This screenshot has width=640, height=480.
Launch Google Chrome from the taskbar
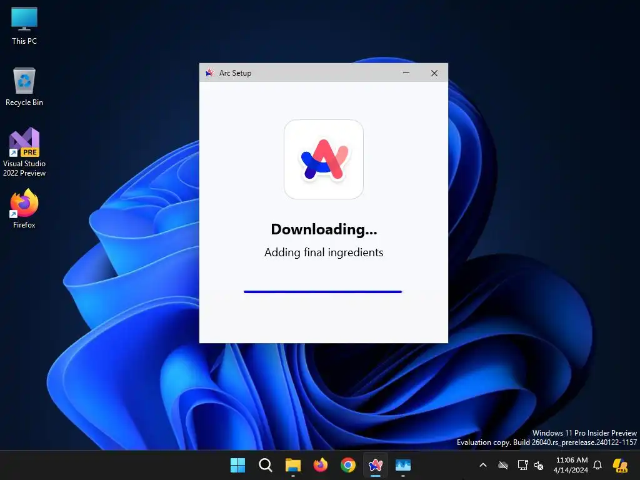[x=347, y=465]
